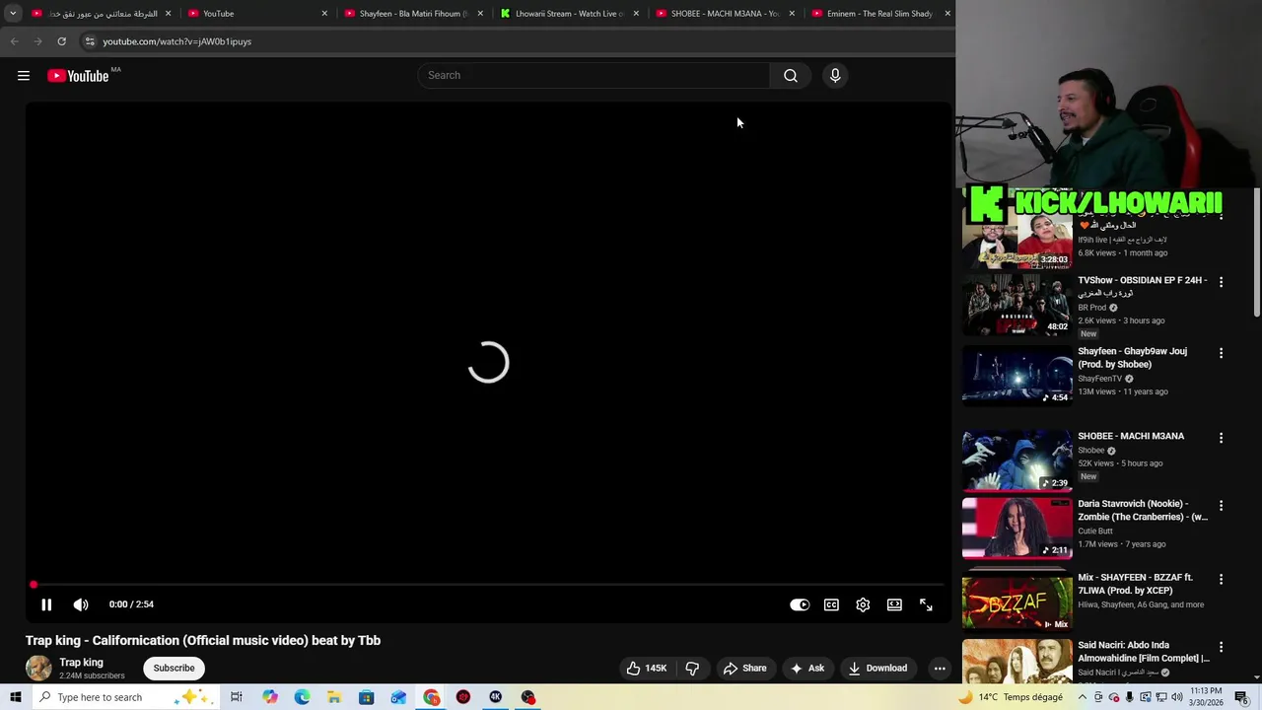Start voice search with the microphone icon
This screenshot has height=710, width=1262.
click(x=835, y=76)
